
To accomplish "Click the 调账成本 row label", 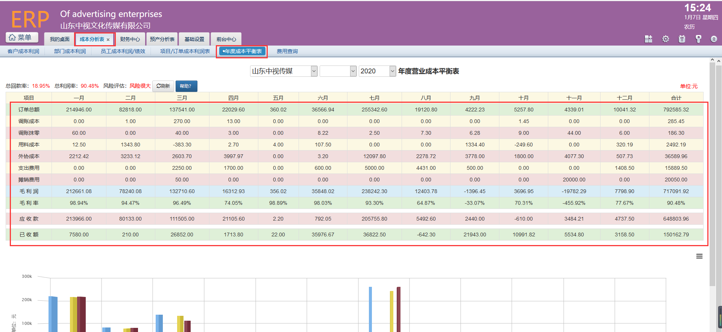I will pyautogui.click(x=29, y=121).
